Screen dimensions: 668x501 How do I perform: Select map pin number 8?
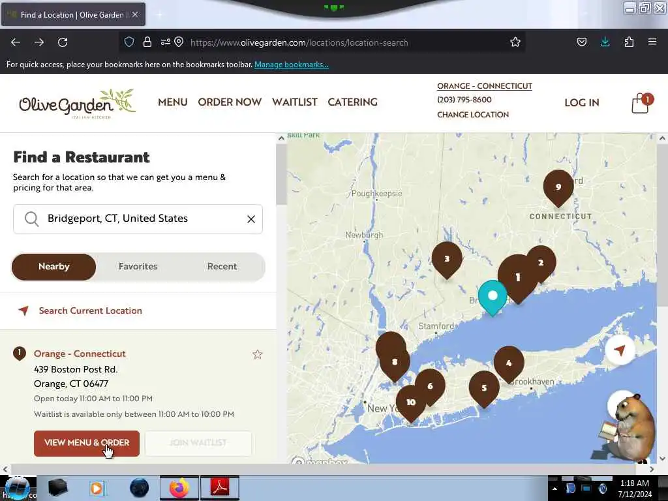click(x=395, y=362)
